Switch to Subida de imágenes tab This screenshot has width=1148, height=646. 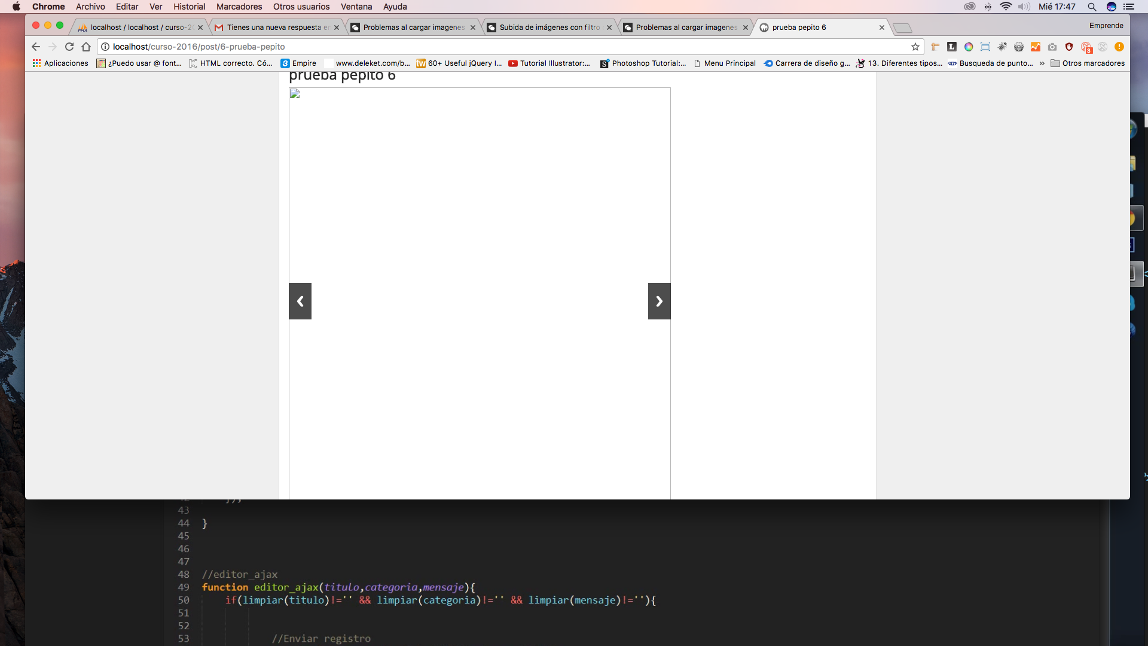(548, 28)
